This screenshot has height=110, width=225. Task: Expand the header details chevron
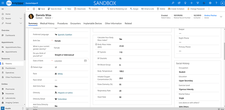click(x=221, y=17)
